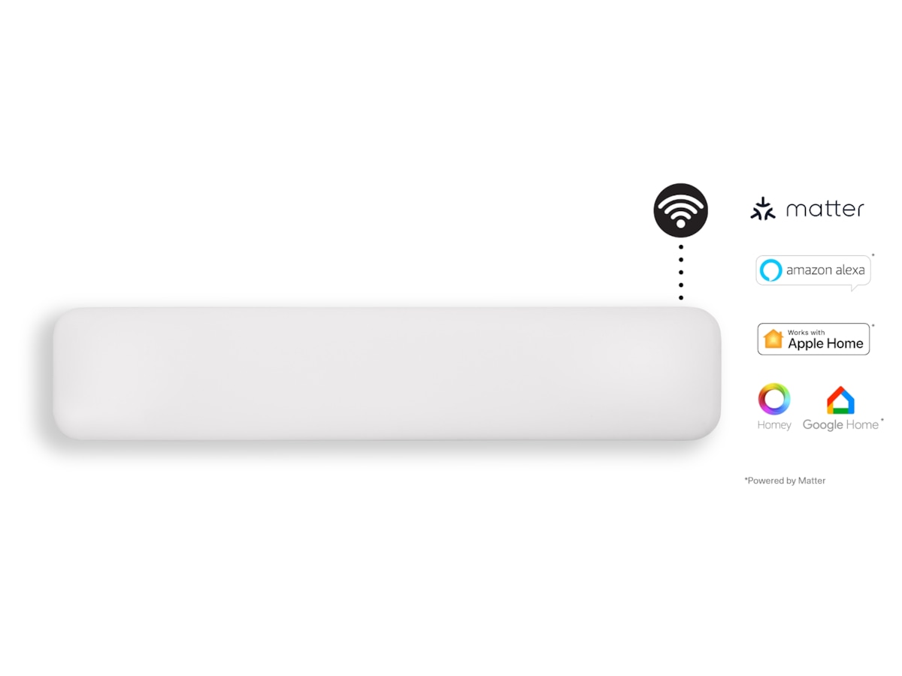Click the multicolor Google Home house icon

(x=840, y=400)
